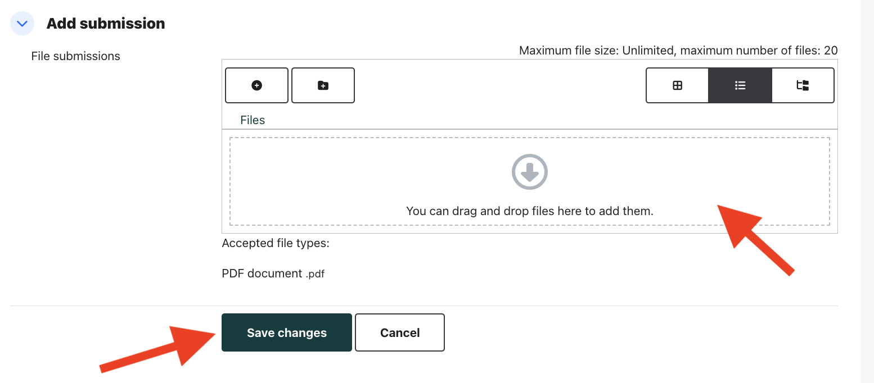Click the Add submission heading
This screenshot has height=383, width=874.
tap(106, 24)
